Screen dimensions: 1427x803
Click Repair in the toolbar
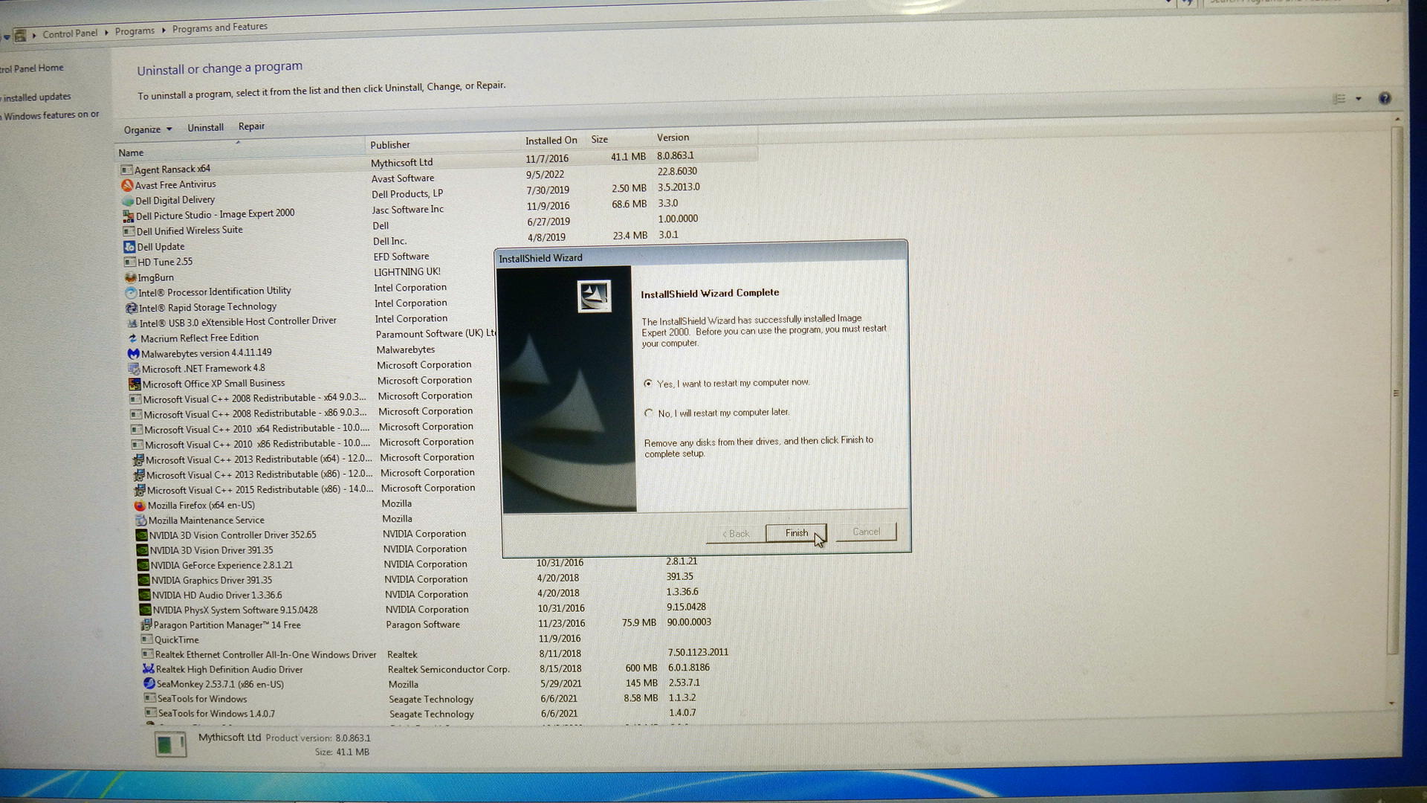(251, 126)
